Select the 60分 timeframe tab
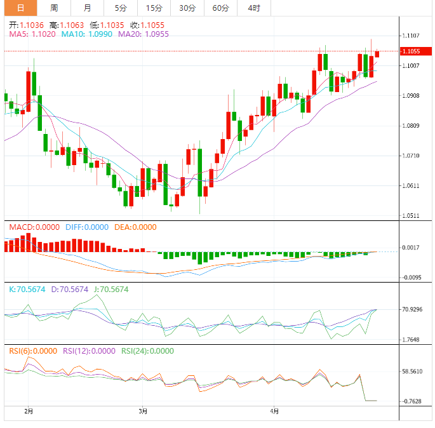Screen dimensions: 435x428 (220, 8)
